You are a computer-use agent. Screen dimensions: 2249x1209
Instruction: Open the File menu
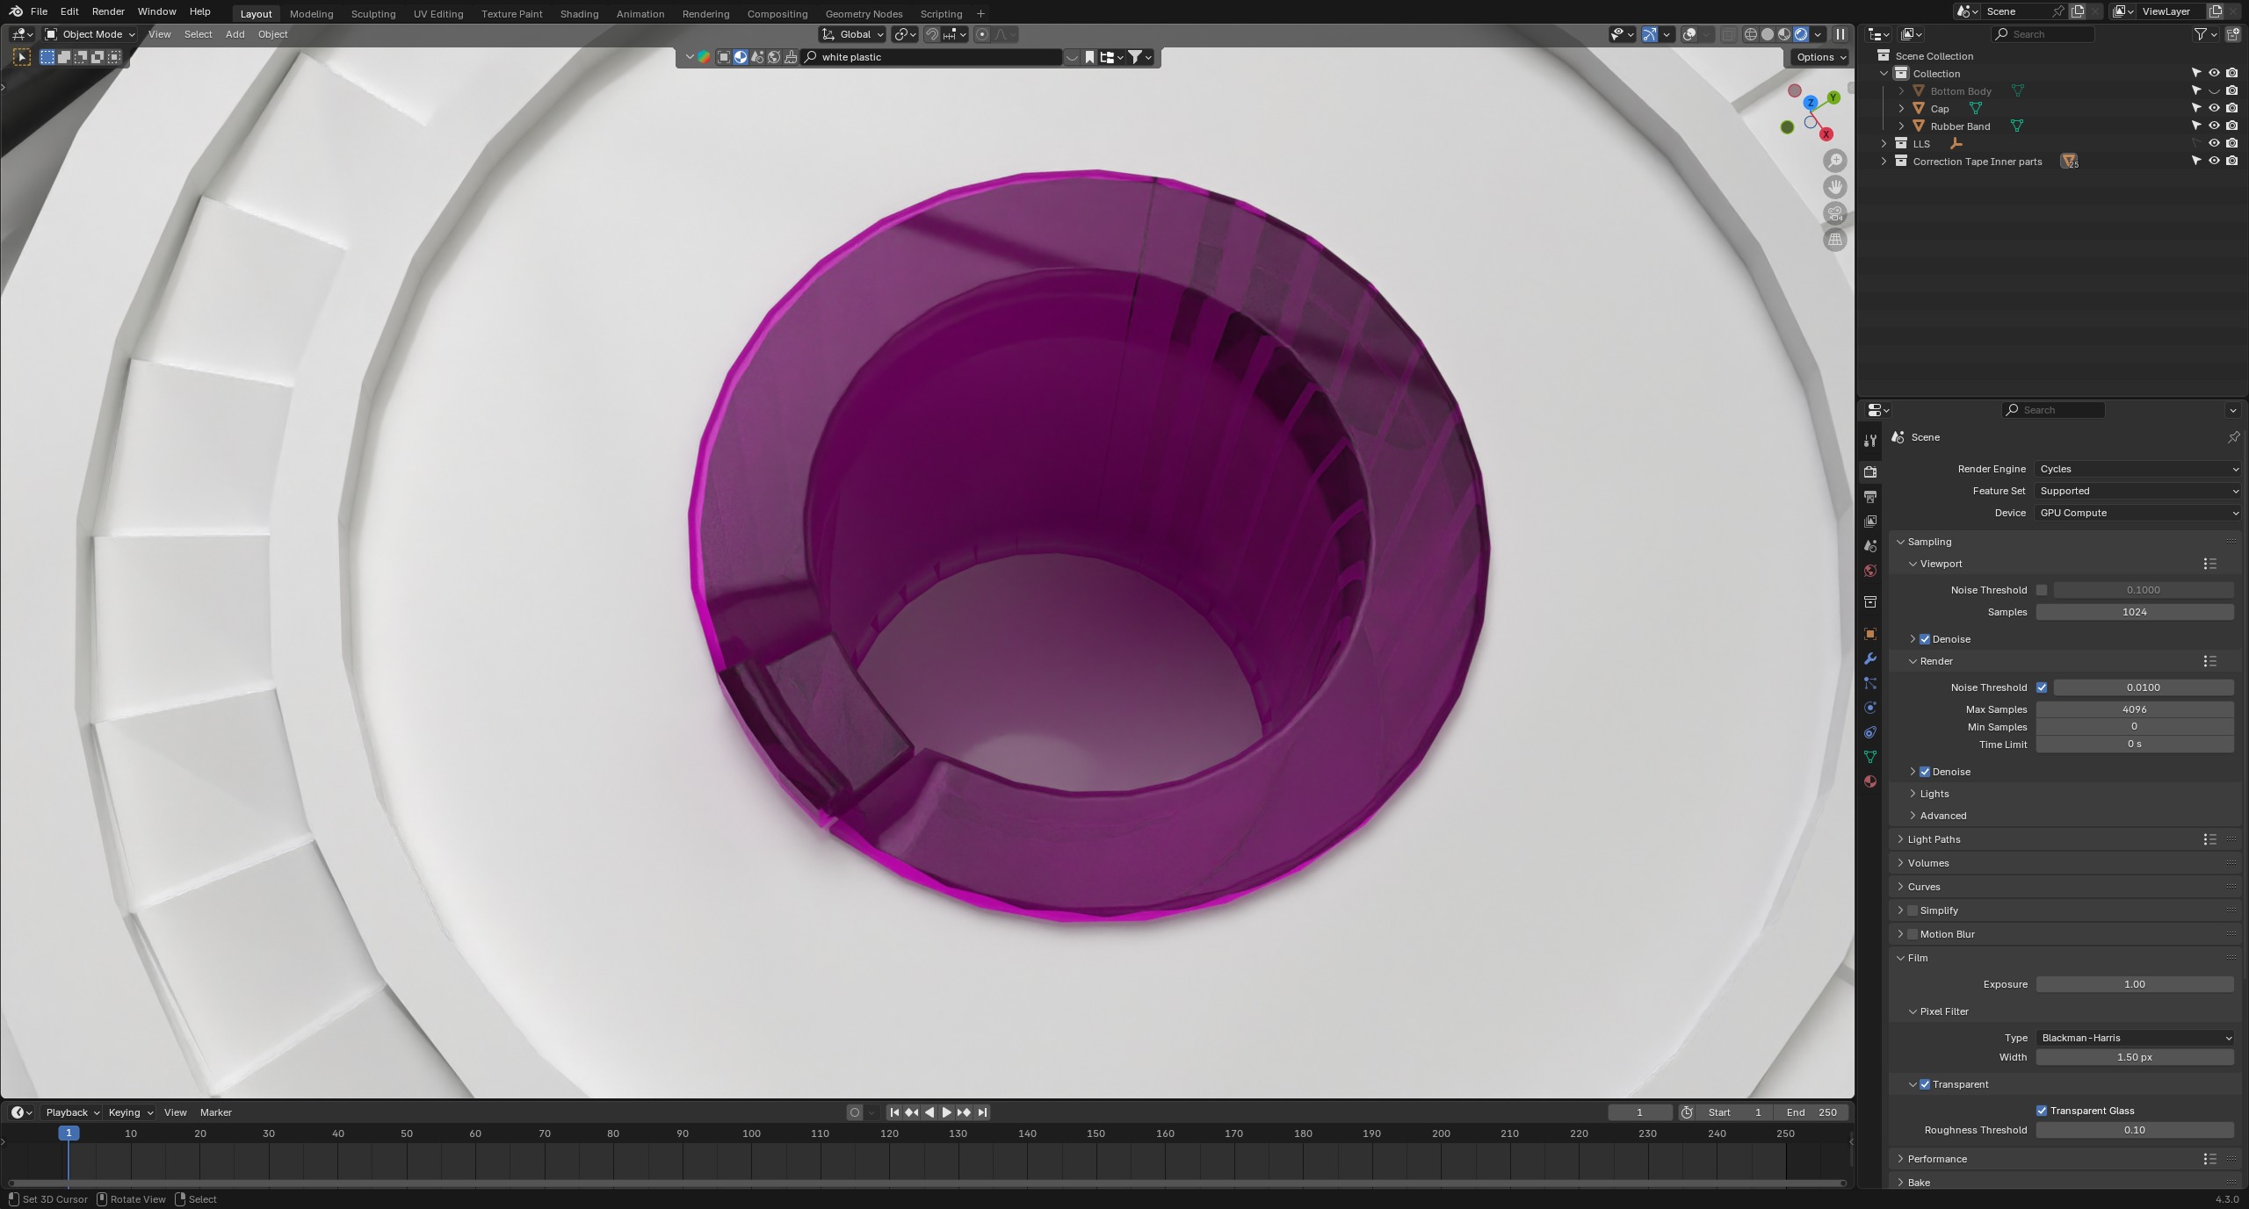(39, 11)
